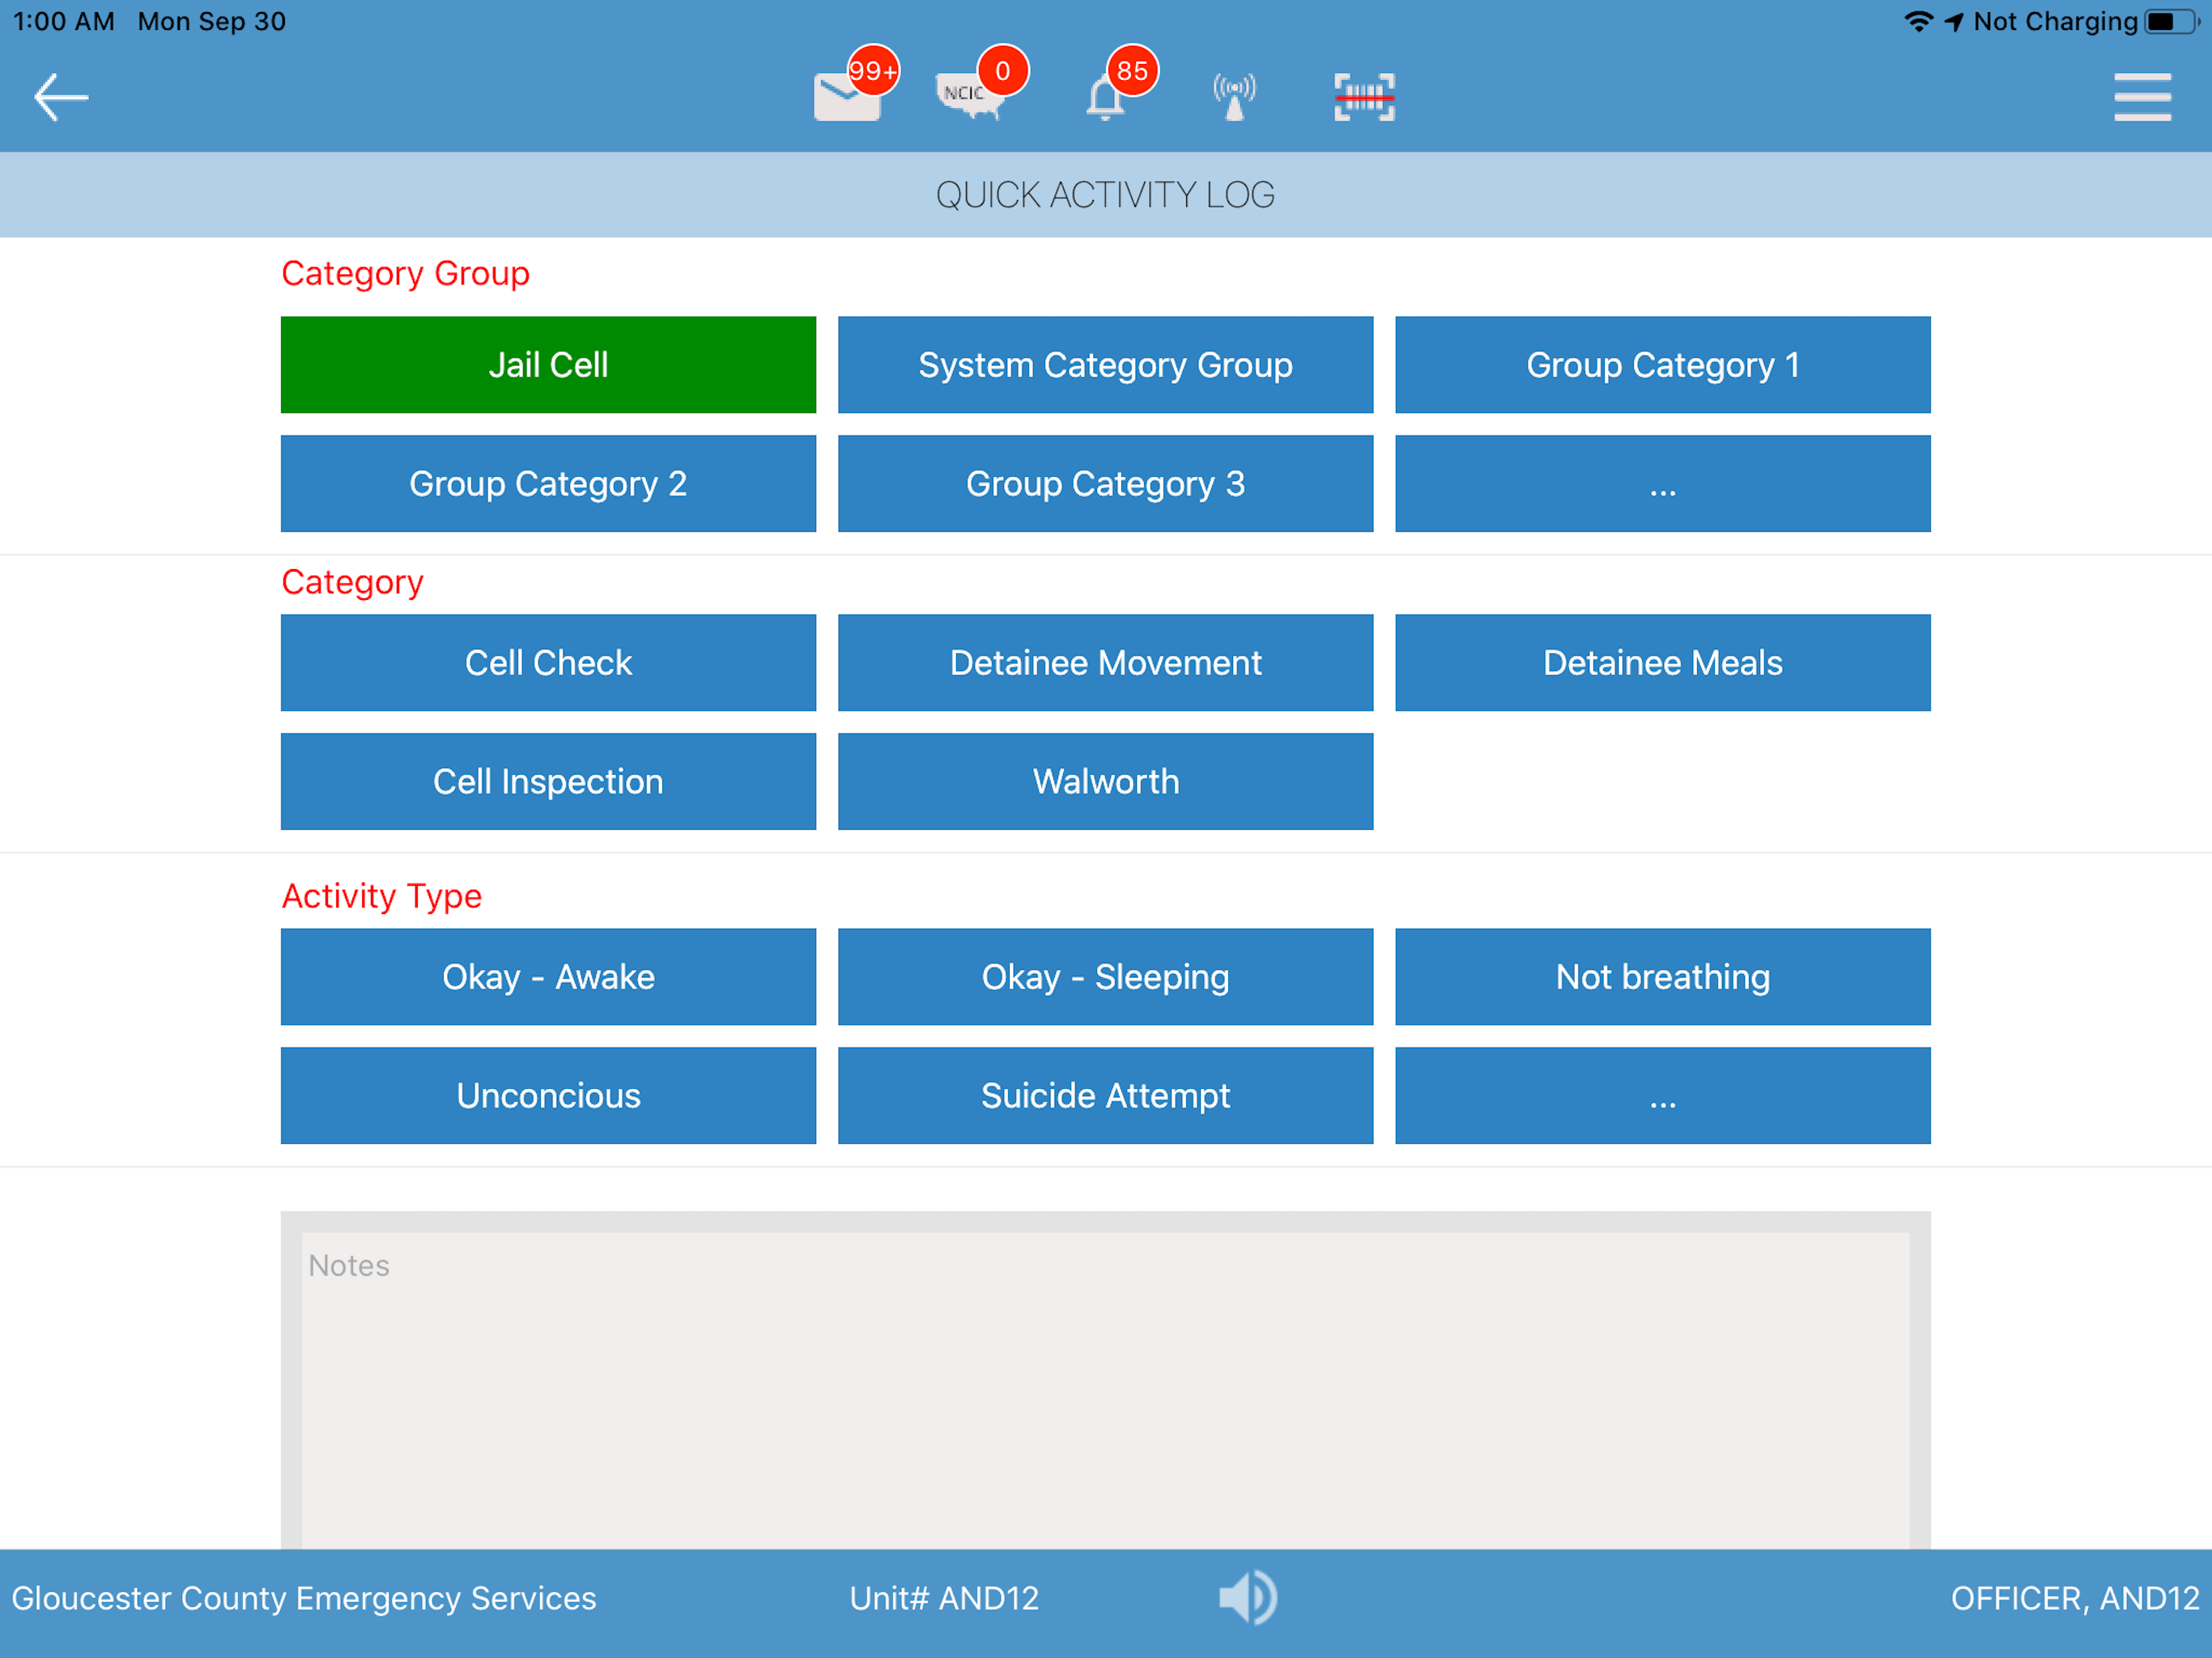Open the mail messages icon
This screenshot has width=2212, height=1658.
click(x=848, y=98)
